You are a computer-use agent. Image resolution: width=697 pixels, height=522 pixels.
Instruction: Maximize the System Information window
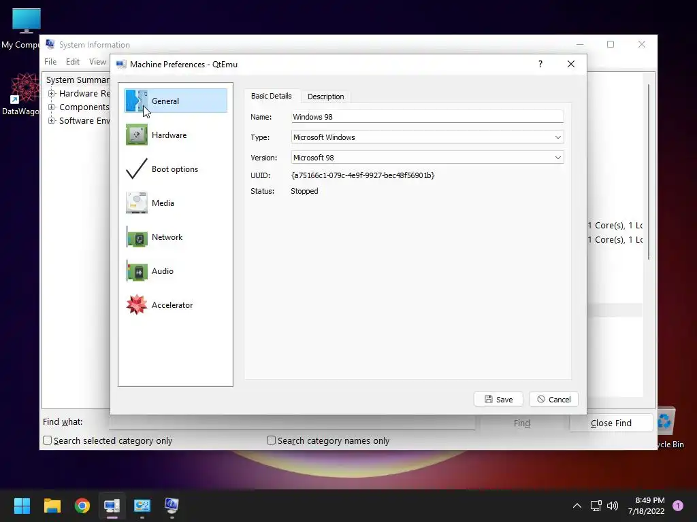[611, 44]
